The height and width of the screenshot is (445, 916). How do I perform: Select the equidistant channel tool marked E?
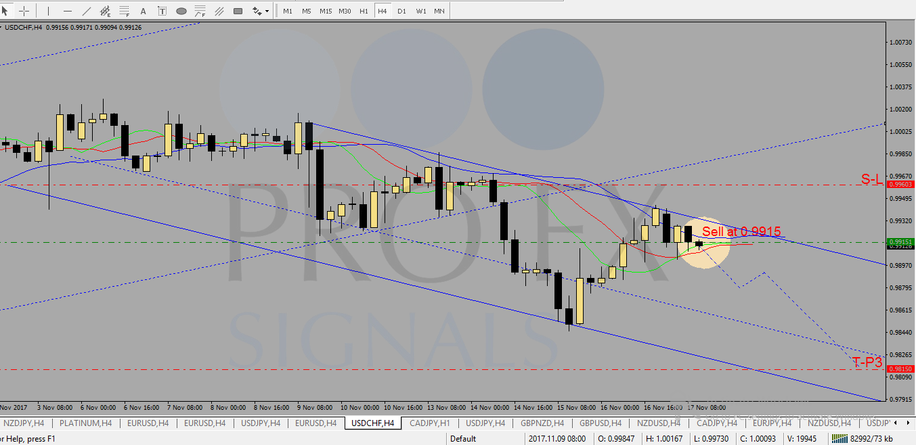coord(106,11)
